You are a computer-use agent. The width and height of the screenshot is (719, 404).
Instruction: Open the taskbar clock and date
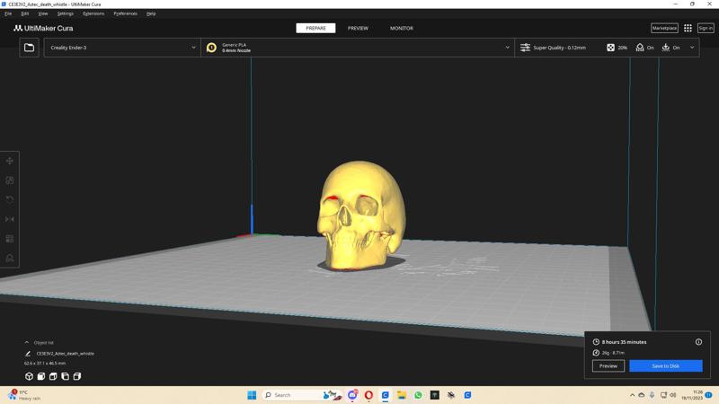click(692, 395)
